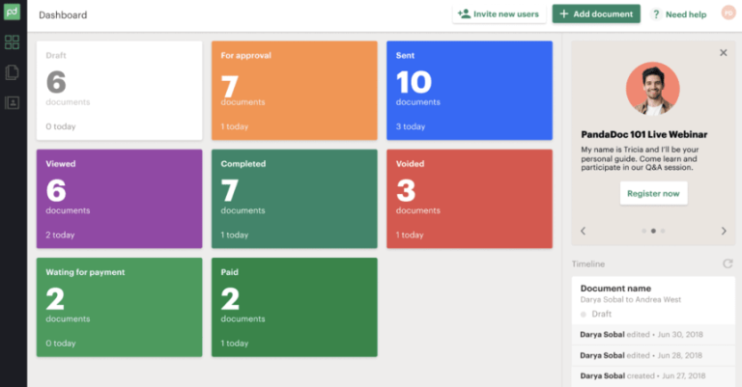Open the Contacts icon in sidebar
This screenshot has height=387, width=742.
pos(13,102)
